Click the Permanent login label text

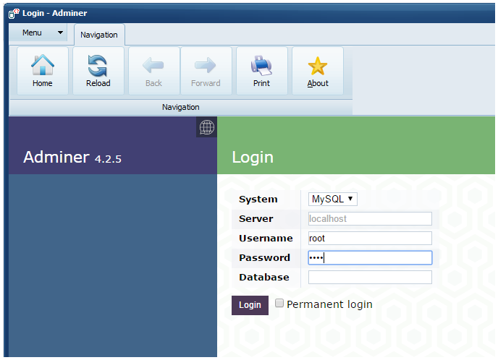pos(329,304)
